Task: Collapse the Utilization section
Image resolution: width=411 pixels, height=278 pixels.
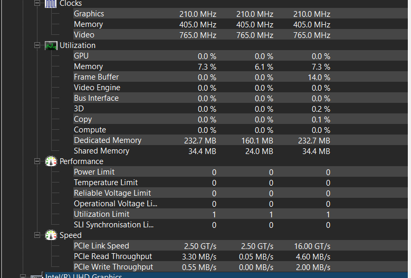Action: click(37, 45)
